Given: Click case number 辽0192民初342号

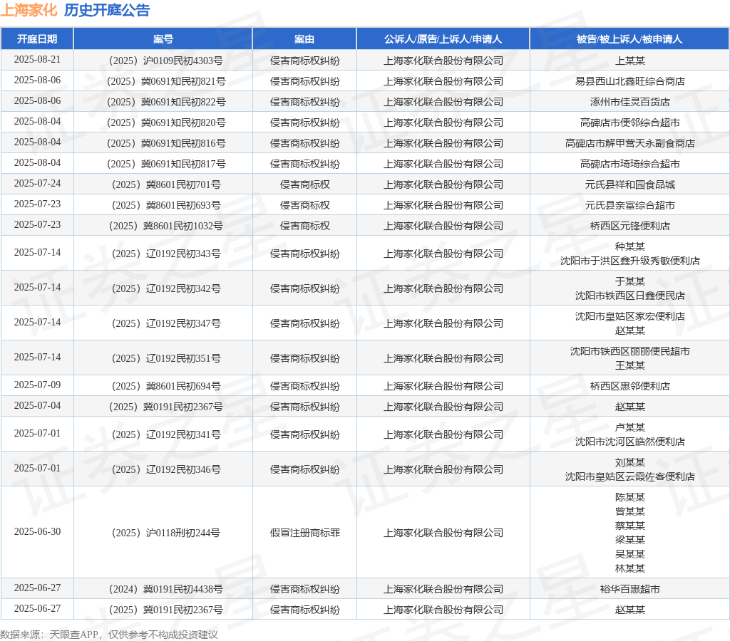Looking at the screenshot, I should tap(166, 288).
